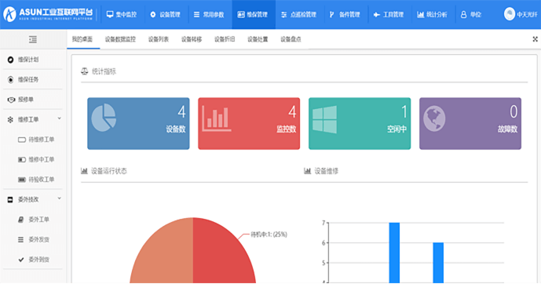Switch to the 我的桌面 tab
The image size is (541, 284).
click(x=82, y=39)
